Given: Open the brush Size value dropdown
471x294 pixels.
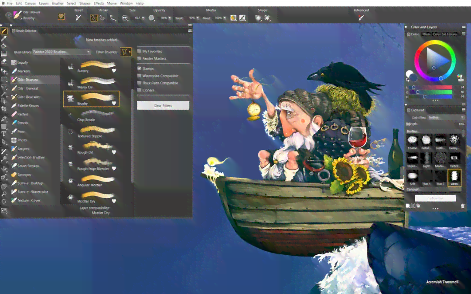Looking at the screenshot, I should (x=143, y=18).
